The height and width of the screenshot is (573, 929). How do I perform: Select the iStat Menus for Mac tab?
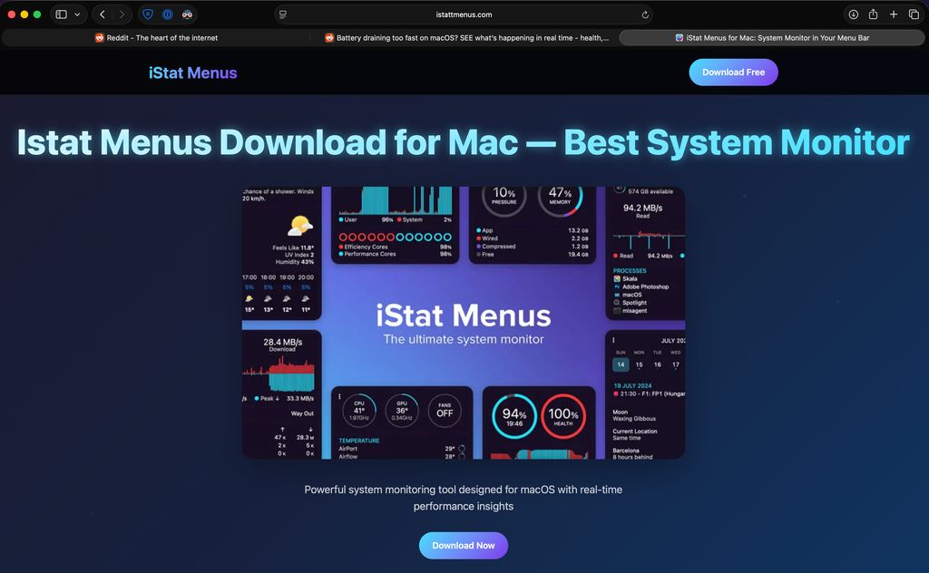[771, 38]
